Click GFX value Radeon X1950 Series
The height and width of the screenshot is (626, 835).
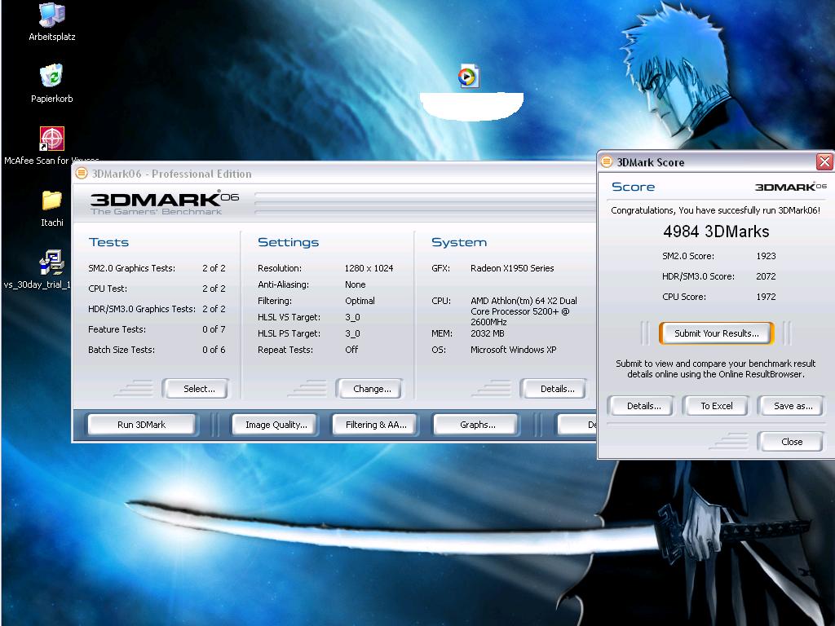click(x=512, y=268)
